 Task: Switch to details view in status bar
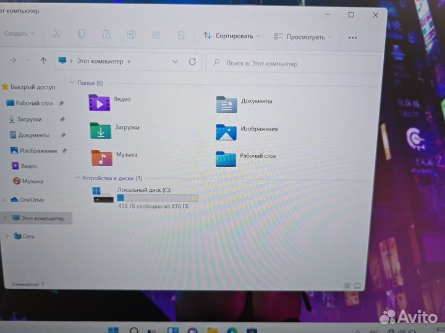coord(348,285)
